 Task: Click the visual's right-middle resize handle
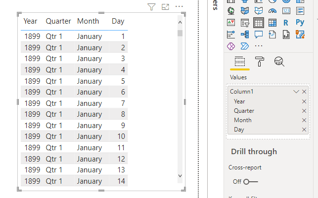coord(185,102)
